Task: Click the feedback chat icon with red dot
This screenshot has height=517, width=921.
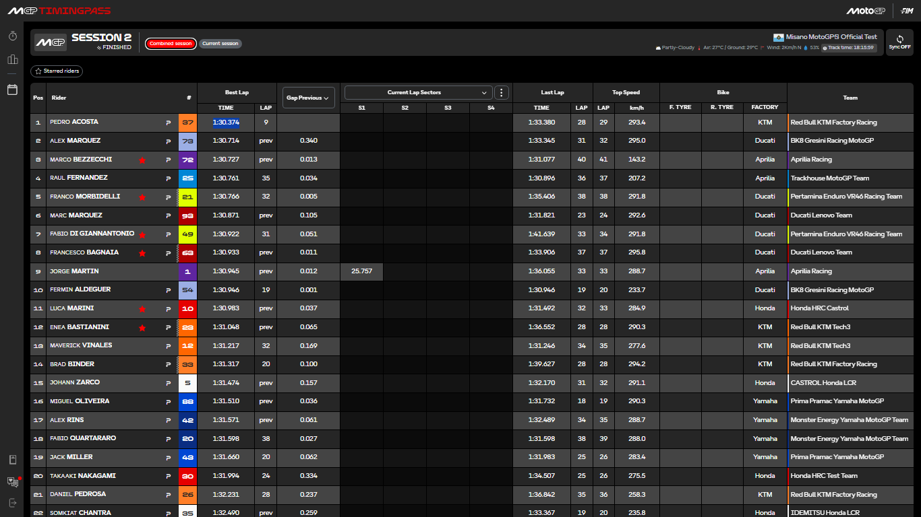Action: (12, 481)
